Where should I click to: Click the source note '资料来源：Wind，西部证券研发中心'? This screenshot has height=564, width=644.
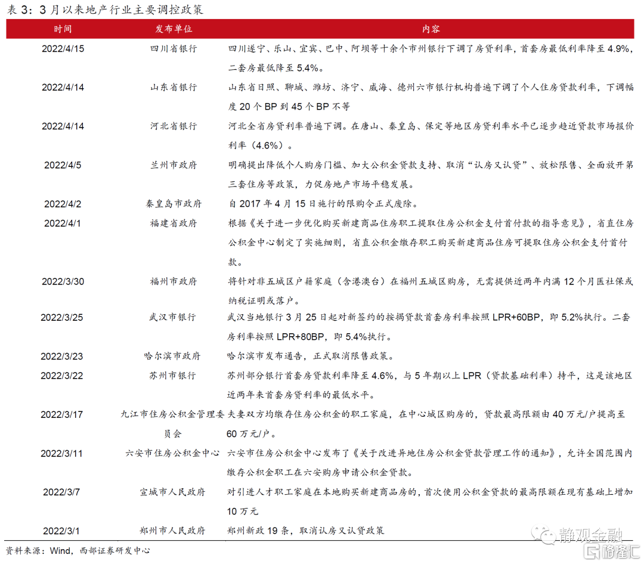pyautogui.click(x=78, y=551)
